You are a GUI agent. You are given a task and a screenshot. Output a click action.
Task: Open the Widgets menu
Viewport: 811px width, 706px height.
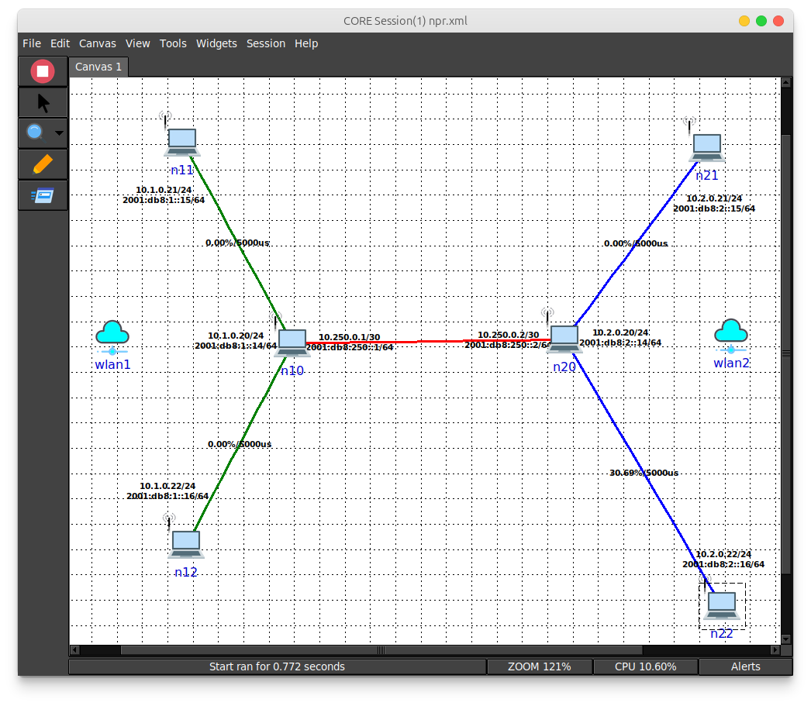216,43
